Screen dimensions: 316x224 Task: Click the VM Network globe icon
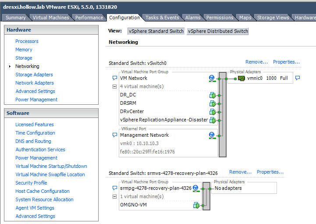click(212, 78)
